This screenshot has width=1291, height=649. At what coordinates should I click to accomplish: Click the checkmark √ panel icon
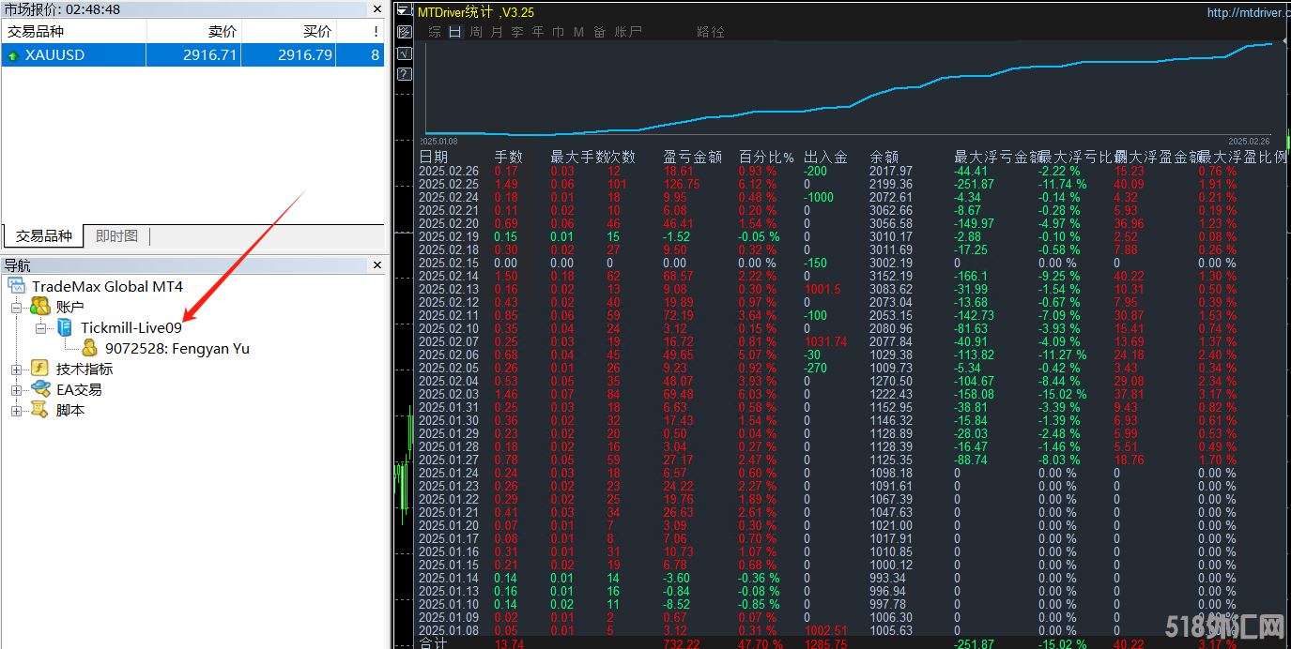point(405,53)
